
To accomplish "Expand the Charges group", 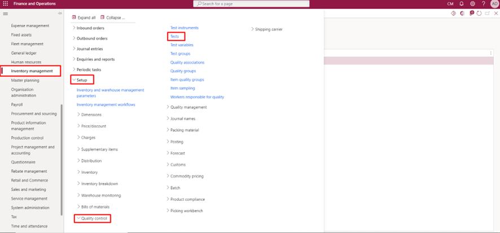I will point(86,138).
